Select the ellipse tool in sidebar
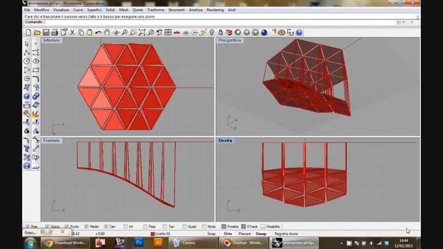This screenshot has height=249, width=443. (x=35, y=61)
